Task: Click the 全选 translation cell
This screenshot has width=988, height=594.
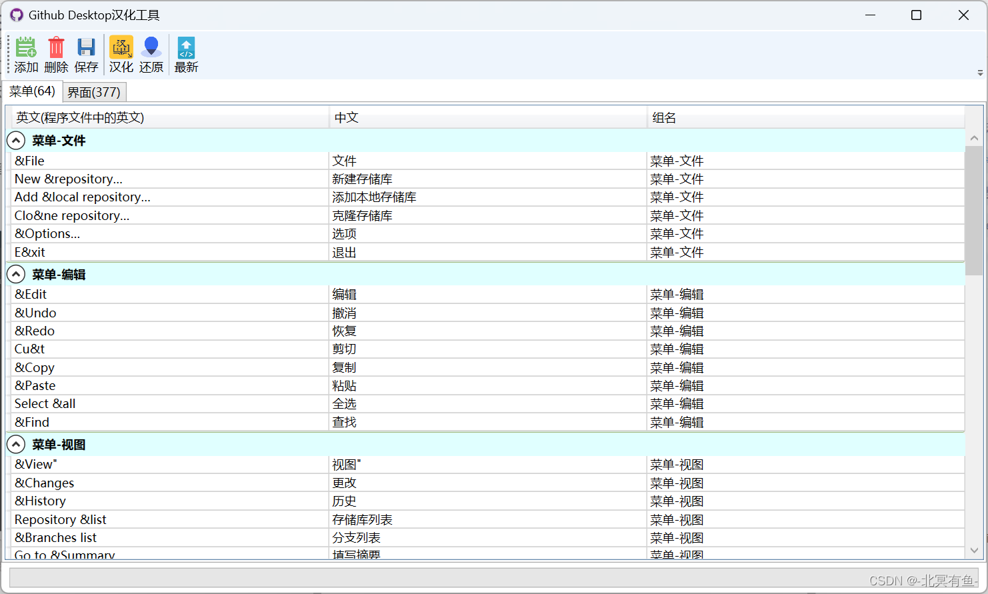Action: [x=489, y=404]
